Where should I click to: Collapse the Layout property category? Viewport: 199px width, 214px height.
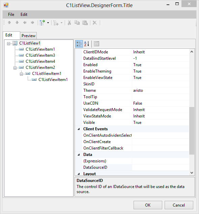(x=79, y=174)
